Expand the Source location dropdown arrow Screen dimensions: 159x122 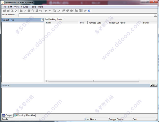coord(156,15)
